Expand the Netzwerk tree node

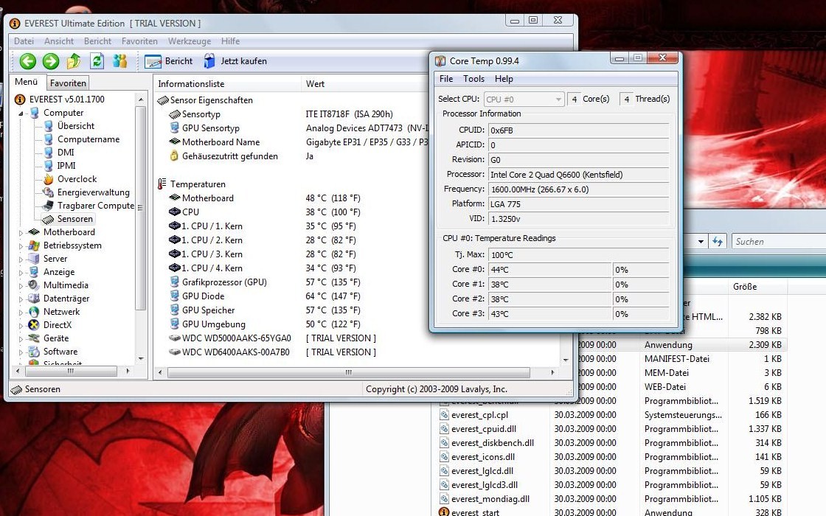(21, 312)
